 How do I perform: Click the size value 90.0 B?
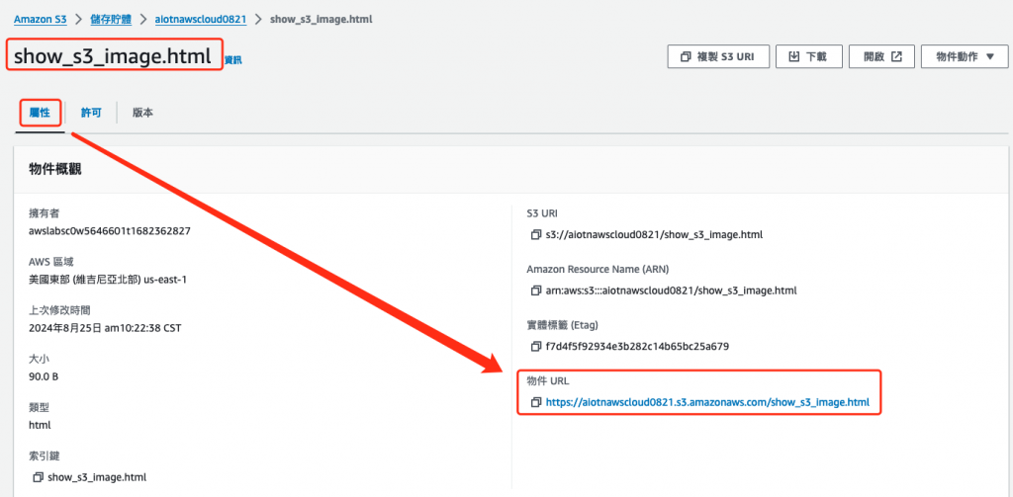tap(44, 376)
